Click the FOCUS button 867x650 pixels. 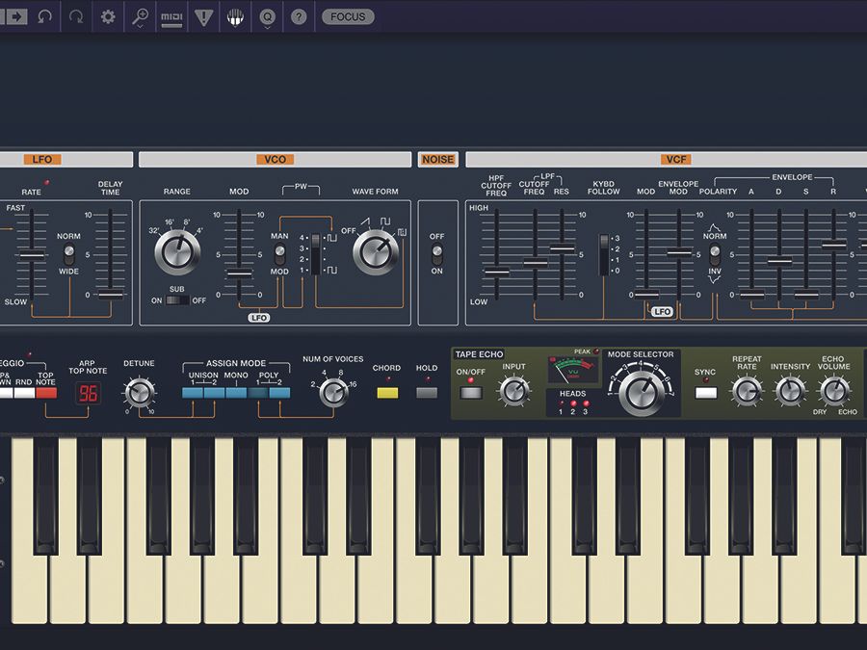pos(348,16)
